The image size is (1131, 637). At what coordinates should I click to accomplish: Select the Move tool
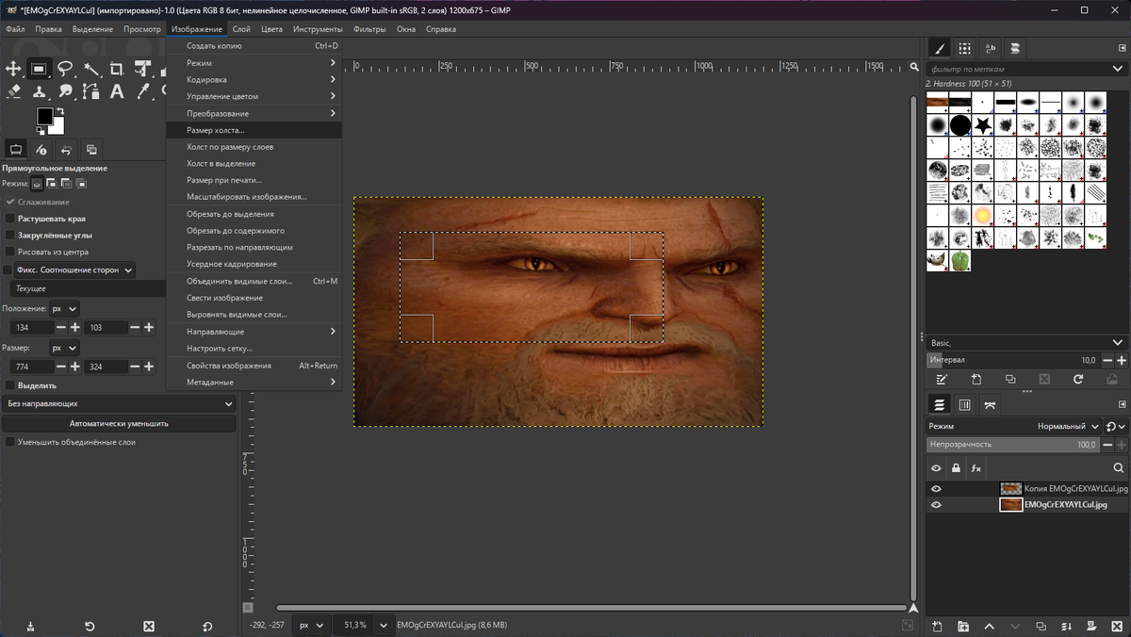pyautogui.click(x=13, y=69)
